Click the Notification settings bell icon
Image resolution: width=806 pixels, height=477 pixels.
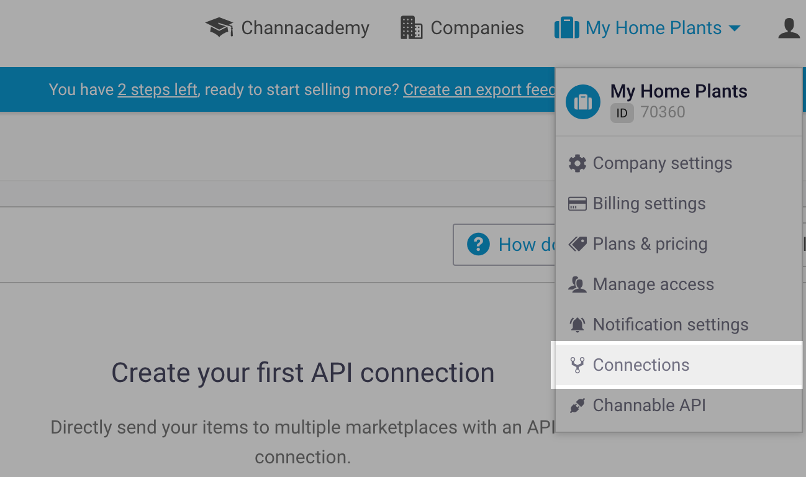click(577, 324)
